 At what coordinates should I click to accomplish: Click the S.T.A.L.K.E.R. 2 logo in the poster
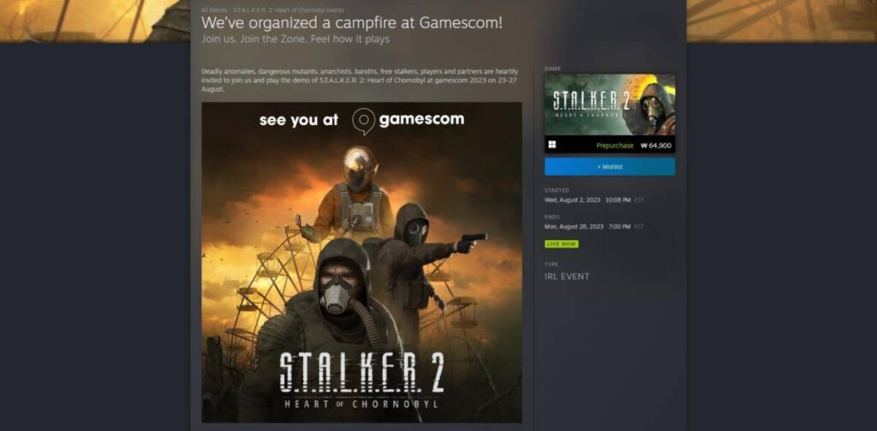362,380
